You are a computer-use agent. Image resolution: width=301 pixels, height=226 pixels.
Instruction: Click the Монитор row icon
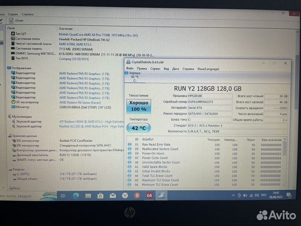(x=13, y=107)
